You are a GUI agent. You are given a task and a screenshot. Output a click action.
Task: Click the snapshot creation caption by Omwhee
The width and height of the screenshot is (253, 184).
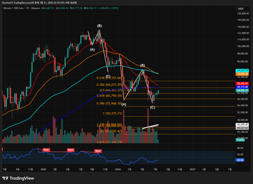pyautogui.click(x=39, y=3)
